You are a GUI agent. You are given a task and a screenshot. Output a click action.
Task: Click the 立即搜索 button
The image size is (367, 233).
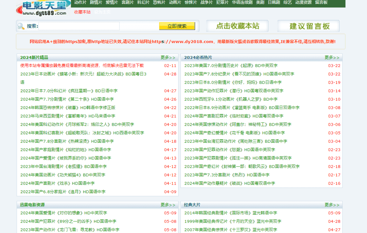point(177,26)
